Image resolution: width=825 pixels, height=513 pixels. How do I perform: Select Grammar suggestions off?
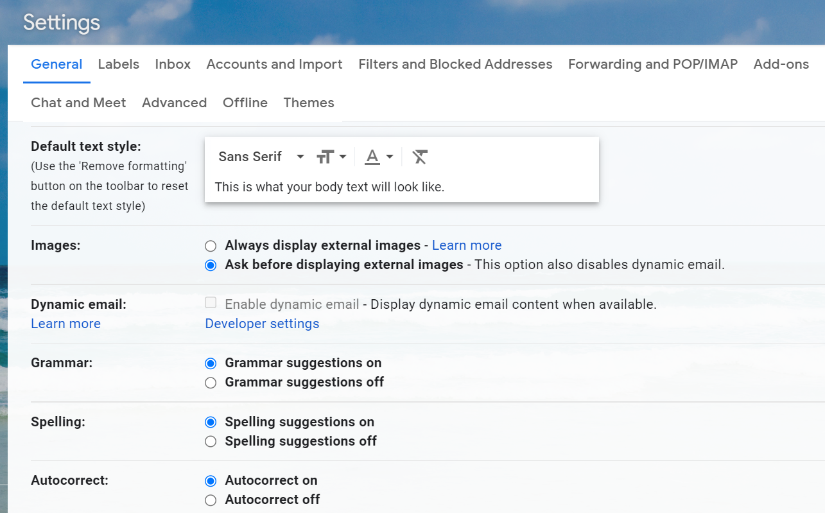point(211,383)
